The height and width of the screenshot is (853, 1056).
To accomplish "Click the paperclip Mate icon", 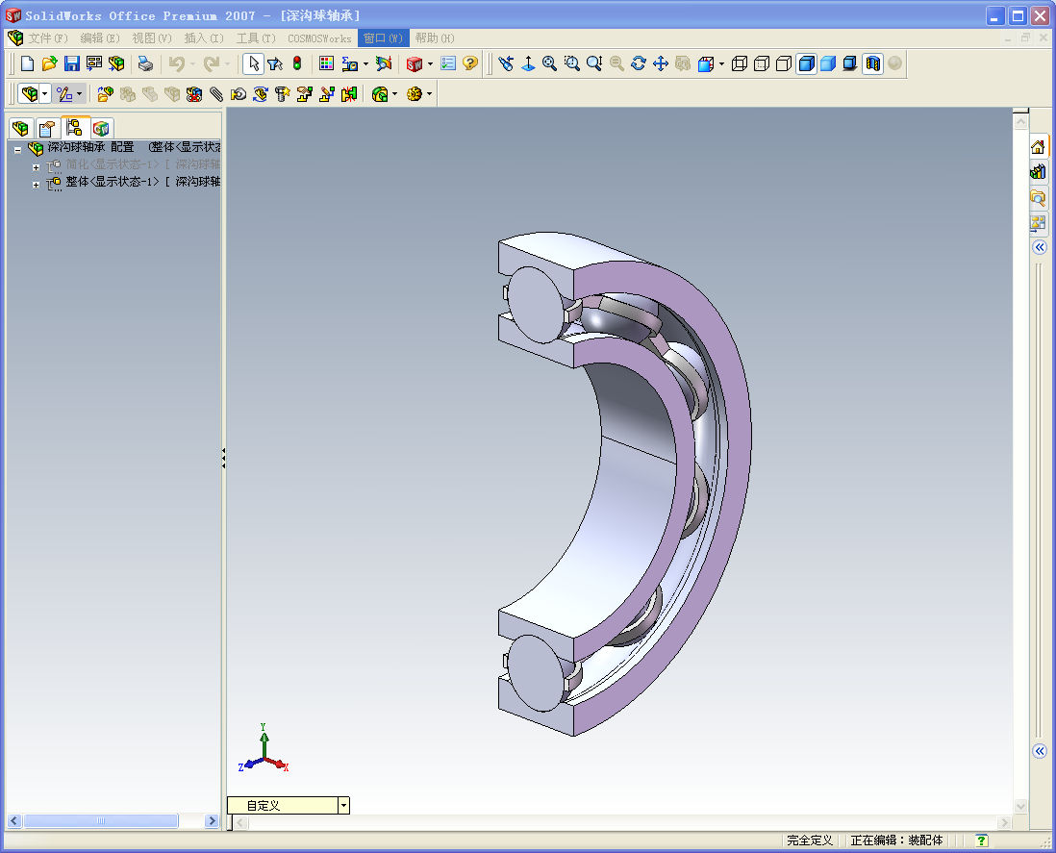I will pyautogui.click(x=216, y=94).
